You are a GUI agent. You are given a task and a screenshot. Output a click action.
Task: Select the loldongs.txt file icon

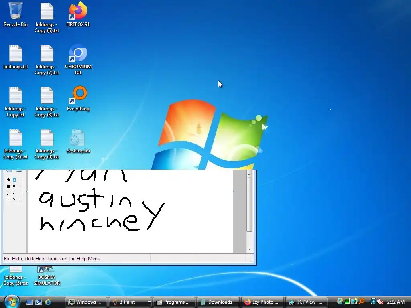coord(16,57)
